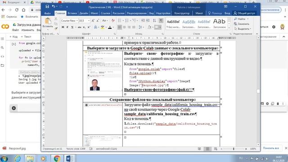288x162 pixels.
Task: Copy the selection using the ribbon Copy icon
Action: point(56,24)
